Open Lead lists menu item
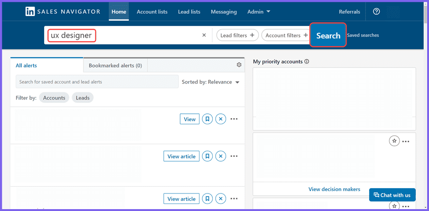Viewport: 429px width, 211px height. tap(189, 12)
